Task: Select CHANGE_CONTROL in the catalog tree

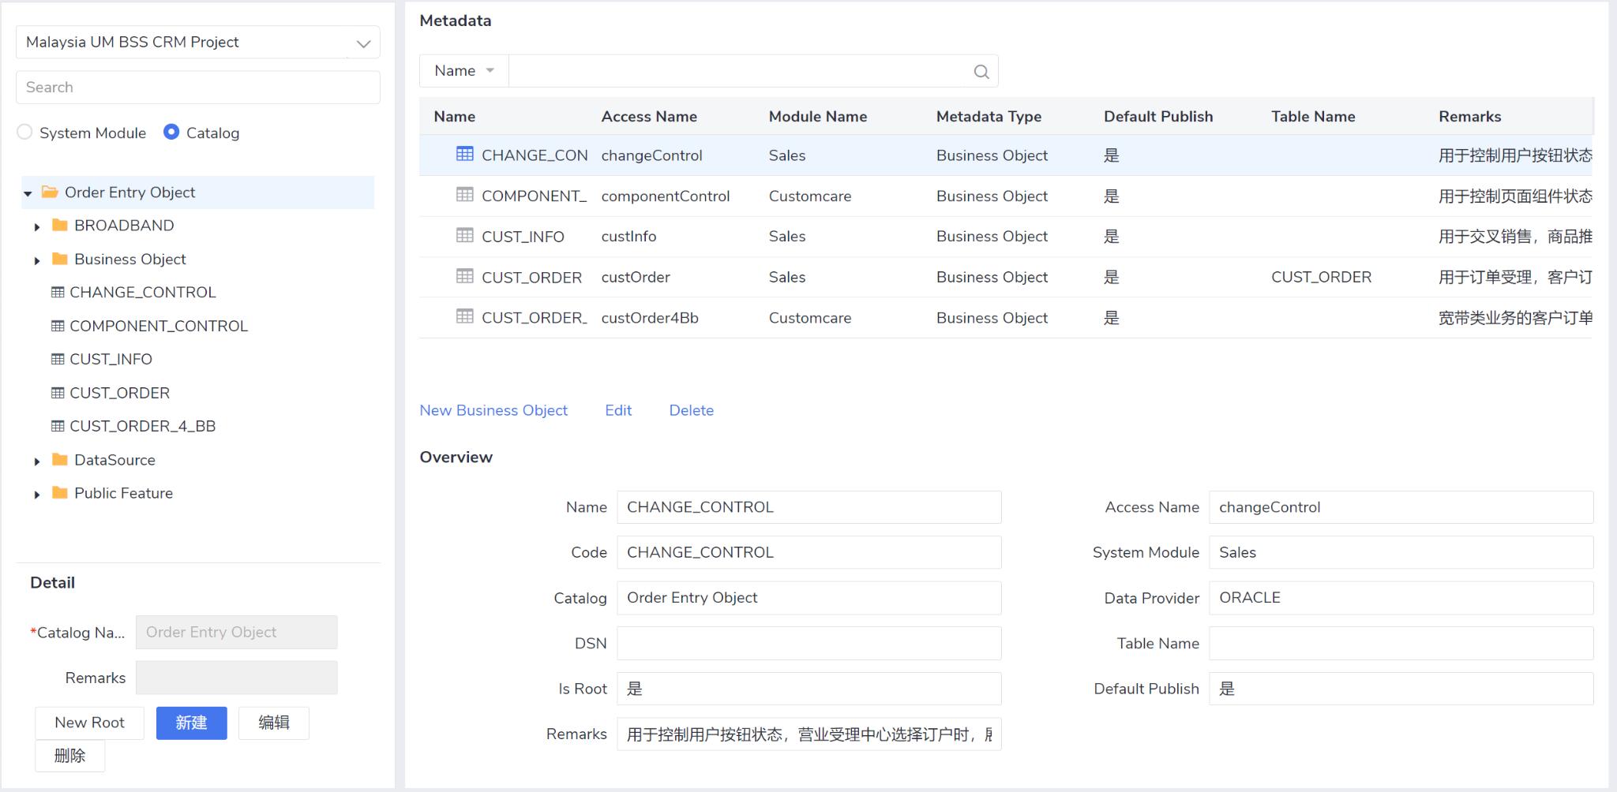Action: pos(142,293)
